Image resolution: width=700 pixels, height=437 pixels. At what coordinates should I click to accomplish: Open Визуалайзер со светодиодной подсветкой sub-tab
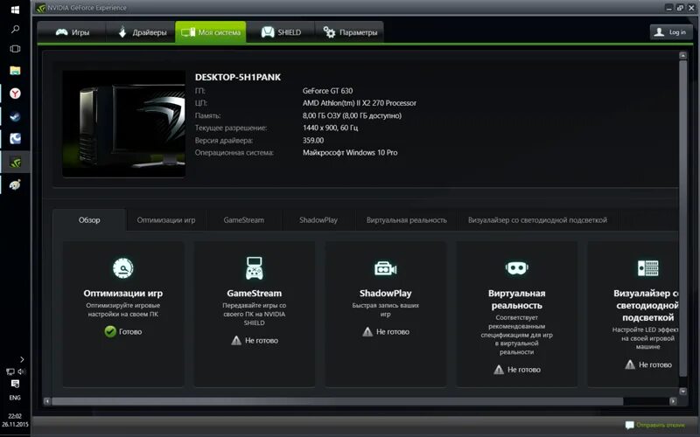537,220
